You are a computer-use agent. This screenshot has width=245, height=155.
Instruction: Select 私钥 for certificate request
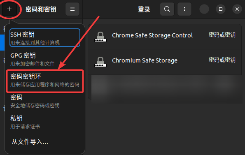[45, 122]
